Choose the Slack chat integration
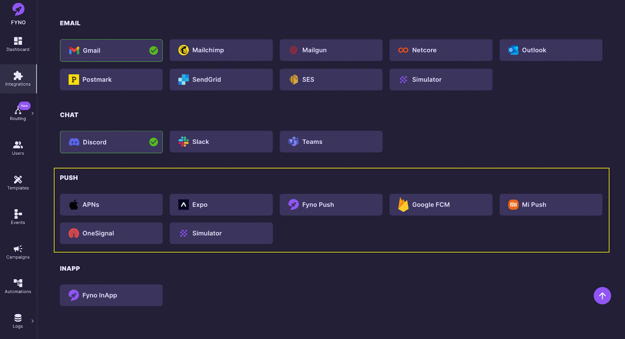This screenshot has height=339, width=625. point(221,142)
